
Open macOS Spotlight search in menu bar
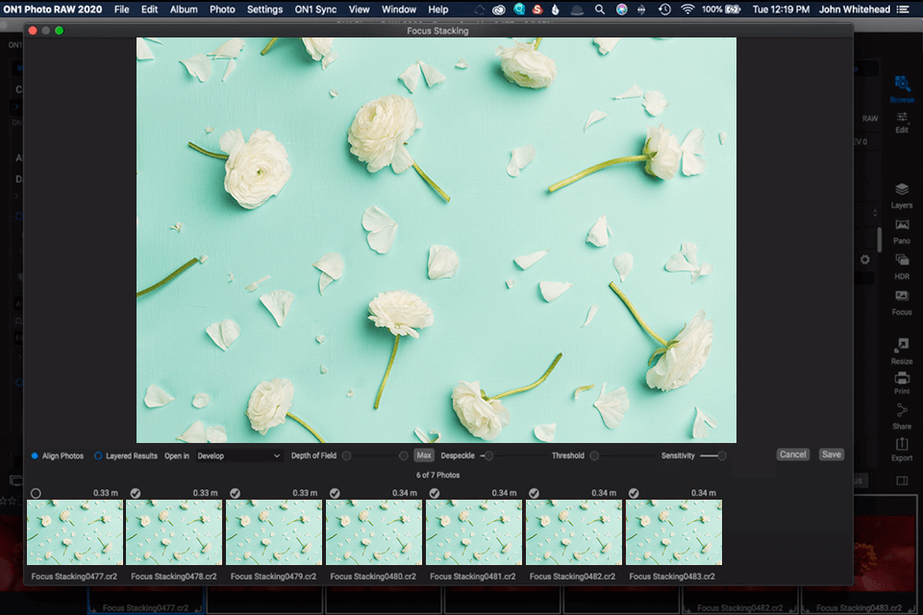[600, 10]
